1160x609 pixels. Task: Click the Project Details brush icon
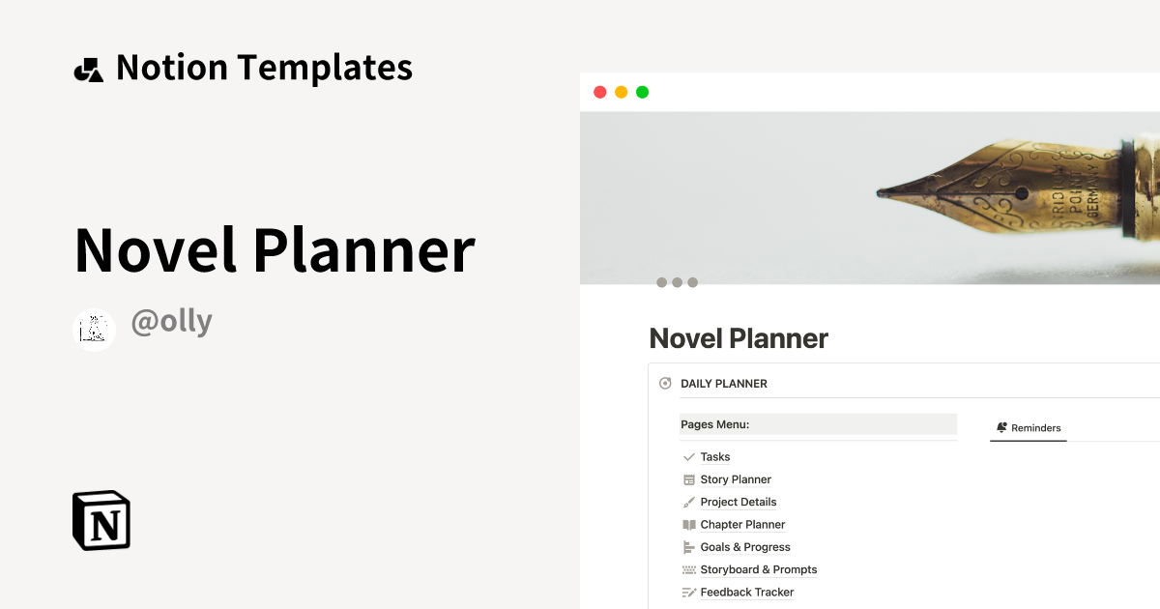coord(689,503)
